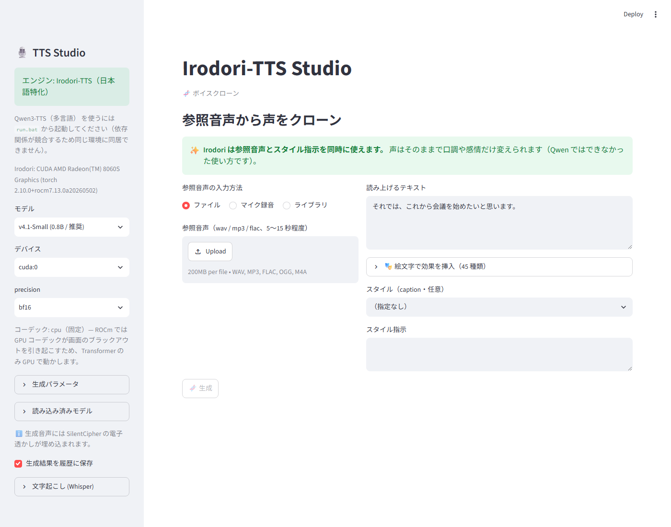
Task: Open the three-dot main menu
Action: point(655,14)
